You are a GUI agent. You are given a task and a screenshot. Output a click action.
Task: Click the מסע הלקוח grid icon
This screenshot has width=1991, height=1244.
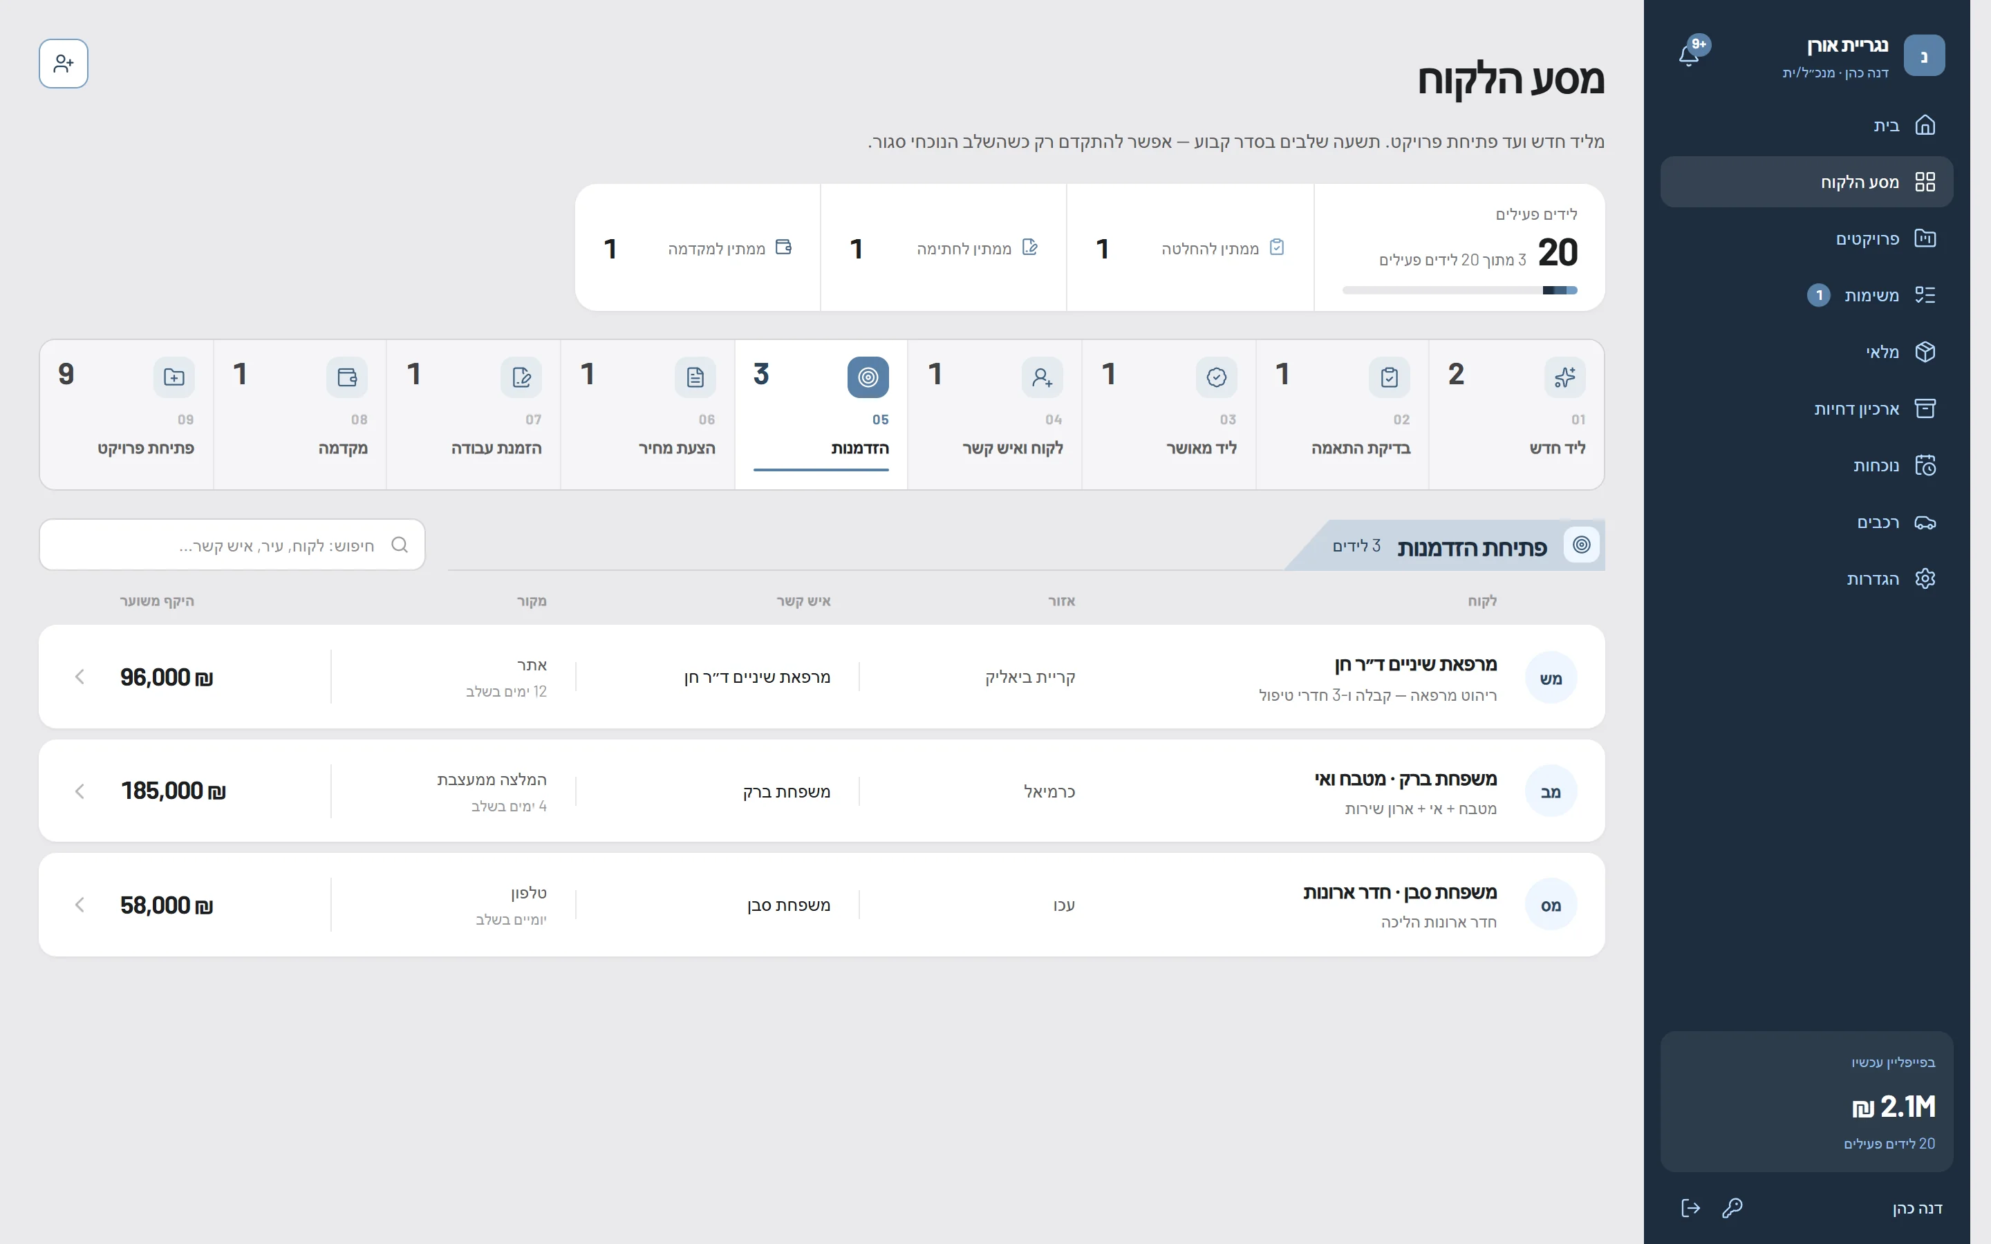[1925, 182]
